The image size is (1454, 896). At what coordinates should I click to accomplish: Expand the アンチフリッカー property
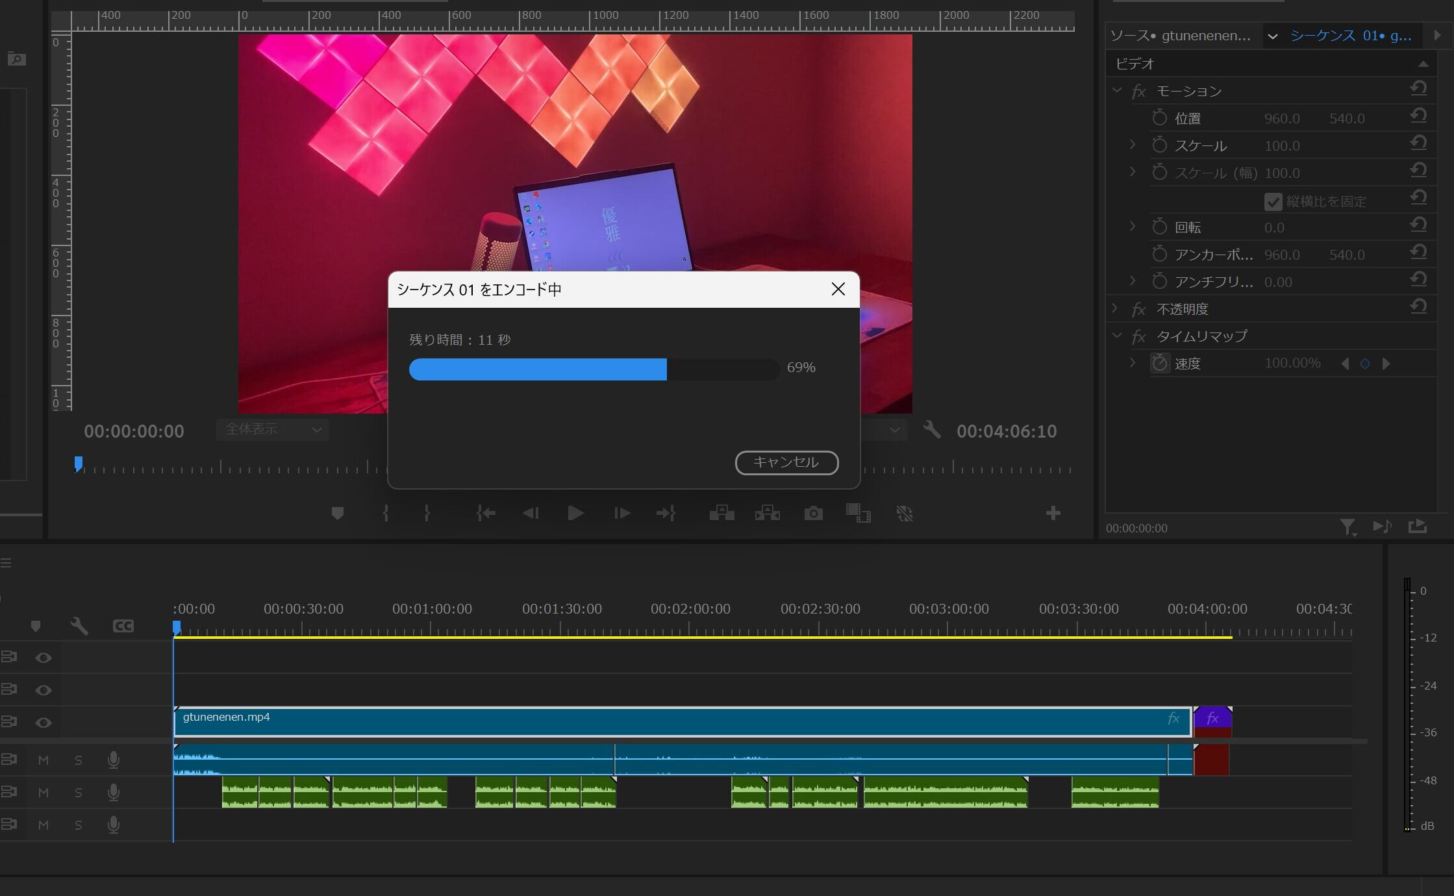1133,281
